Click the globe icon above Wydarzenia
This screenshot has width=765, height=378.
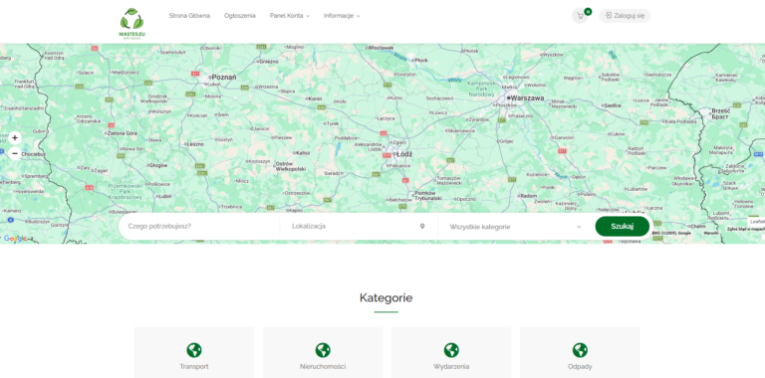(451, 350)
